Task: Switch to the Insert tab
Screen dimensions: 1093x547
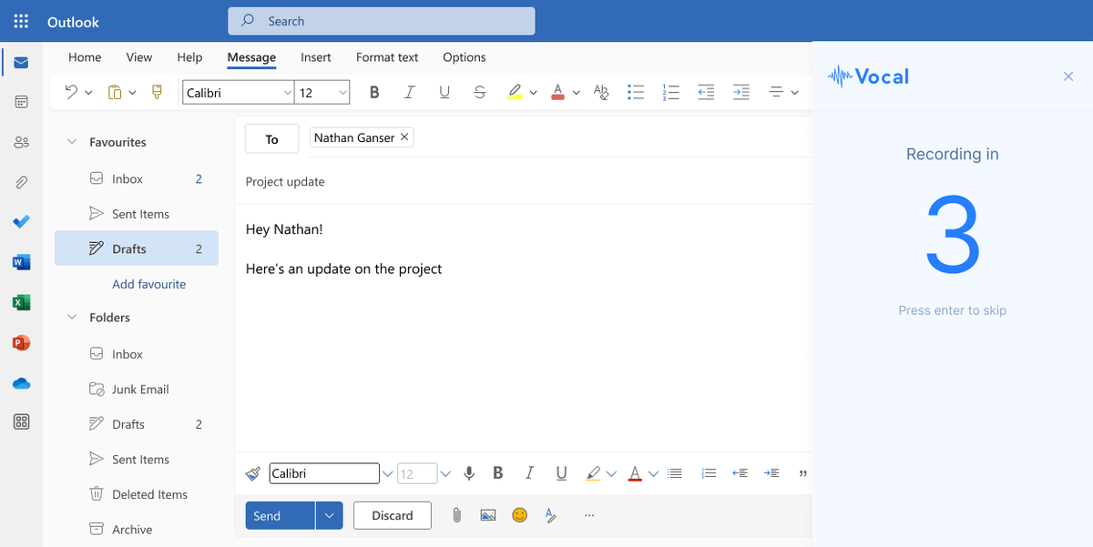Action: 315,57
